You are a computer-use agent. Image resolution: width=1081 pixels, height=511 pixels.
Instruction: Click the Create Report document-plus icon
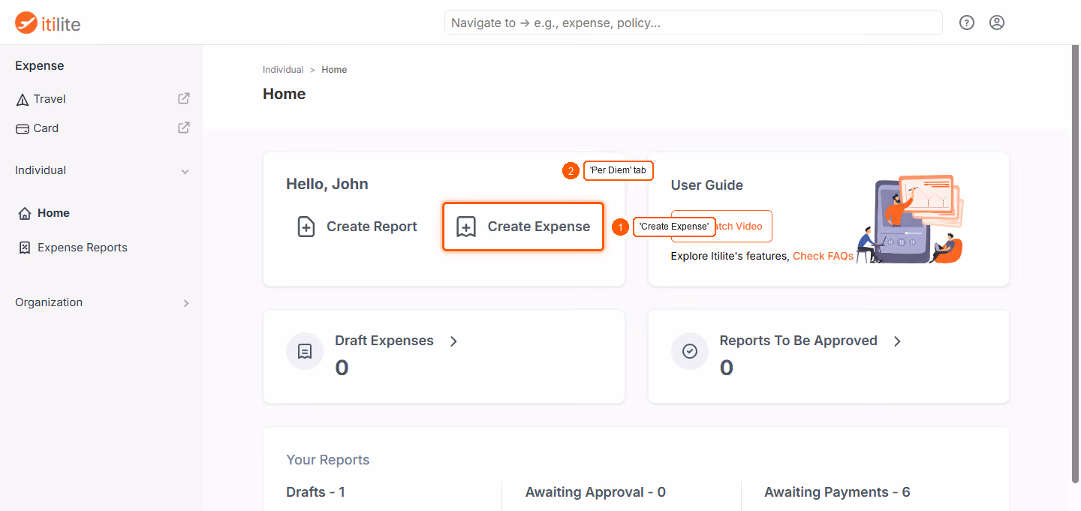click(x=306, y=227)
